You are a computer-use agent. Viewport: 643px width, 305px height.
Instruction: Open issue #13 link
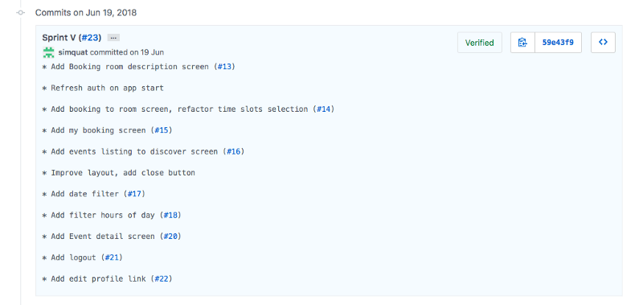224,67
